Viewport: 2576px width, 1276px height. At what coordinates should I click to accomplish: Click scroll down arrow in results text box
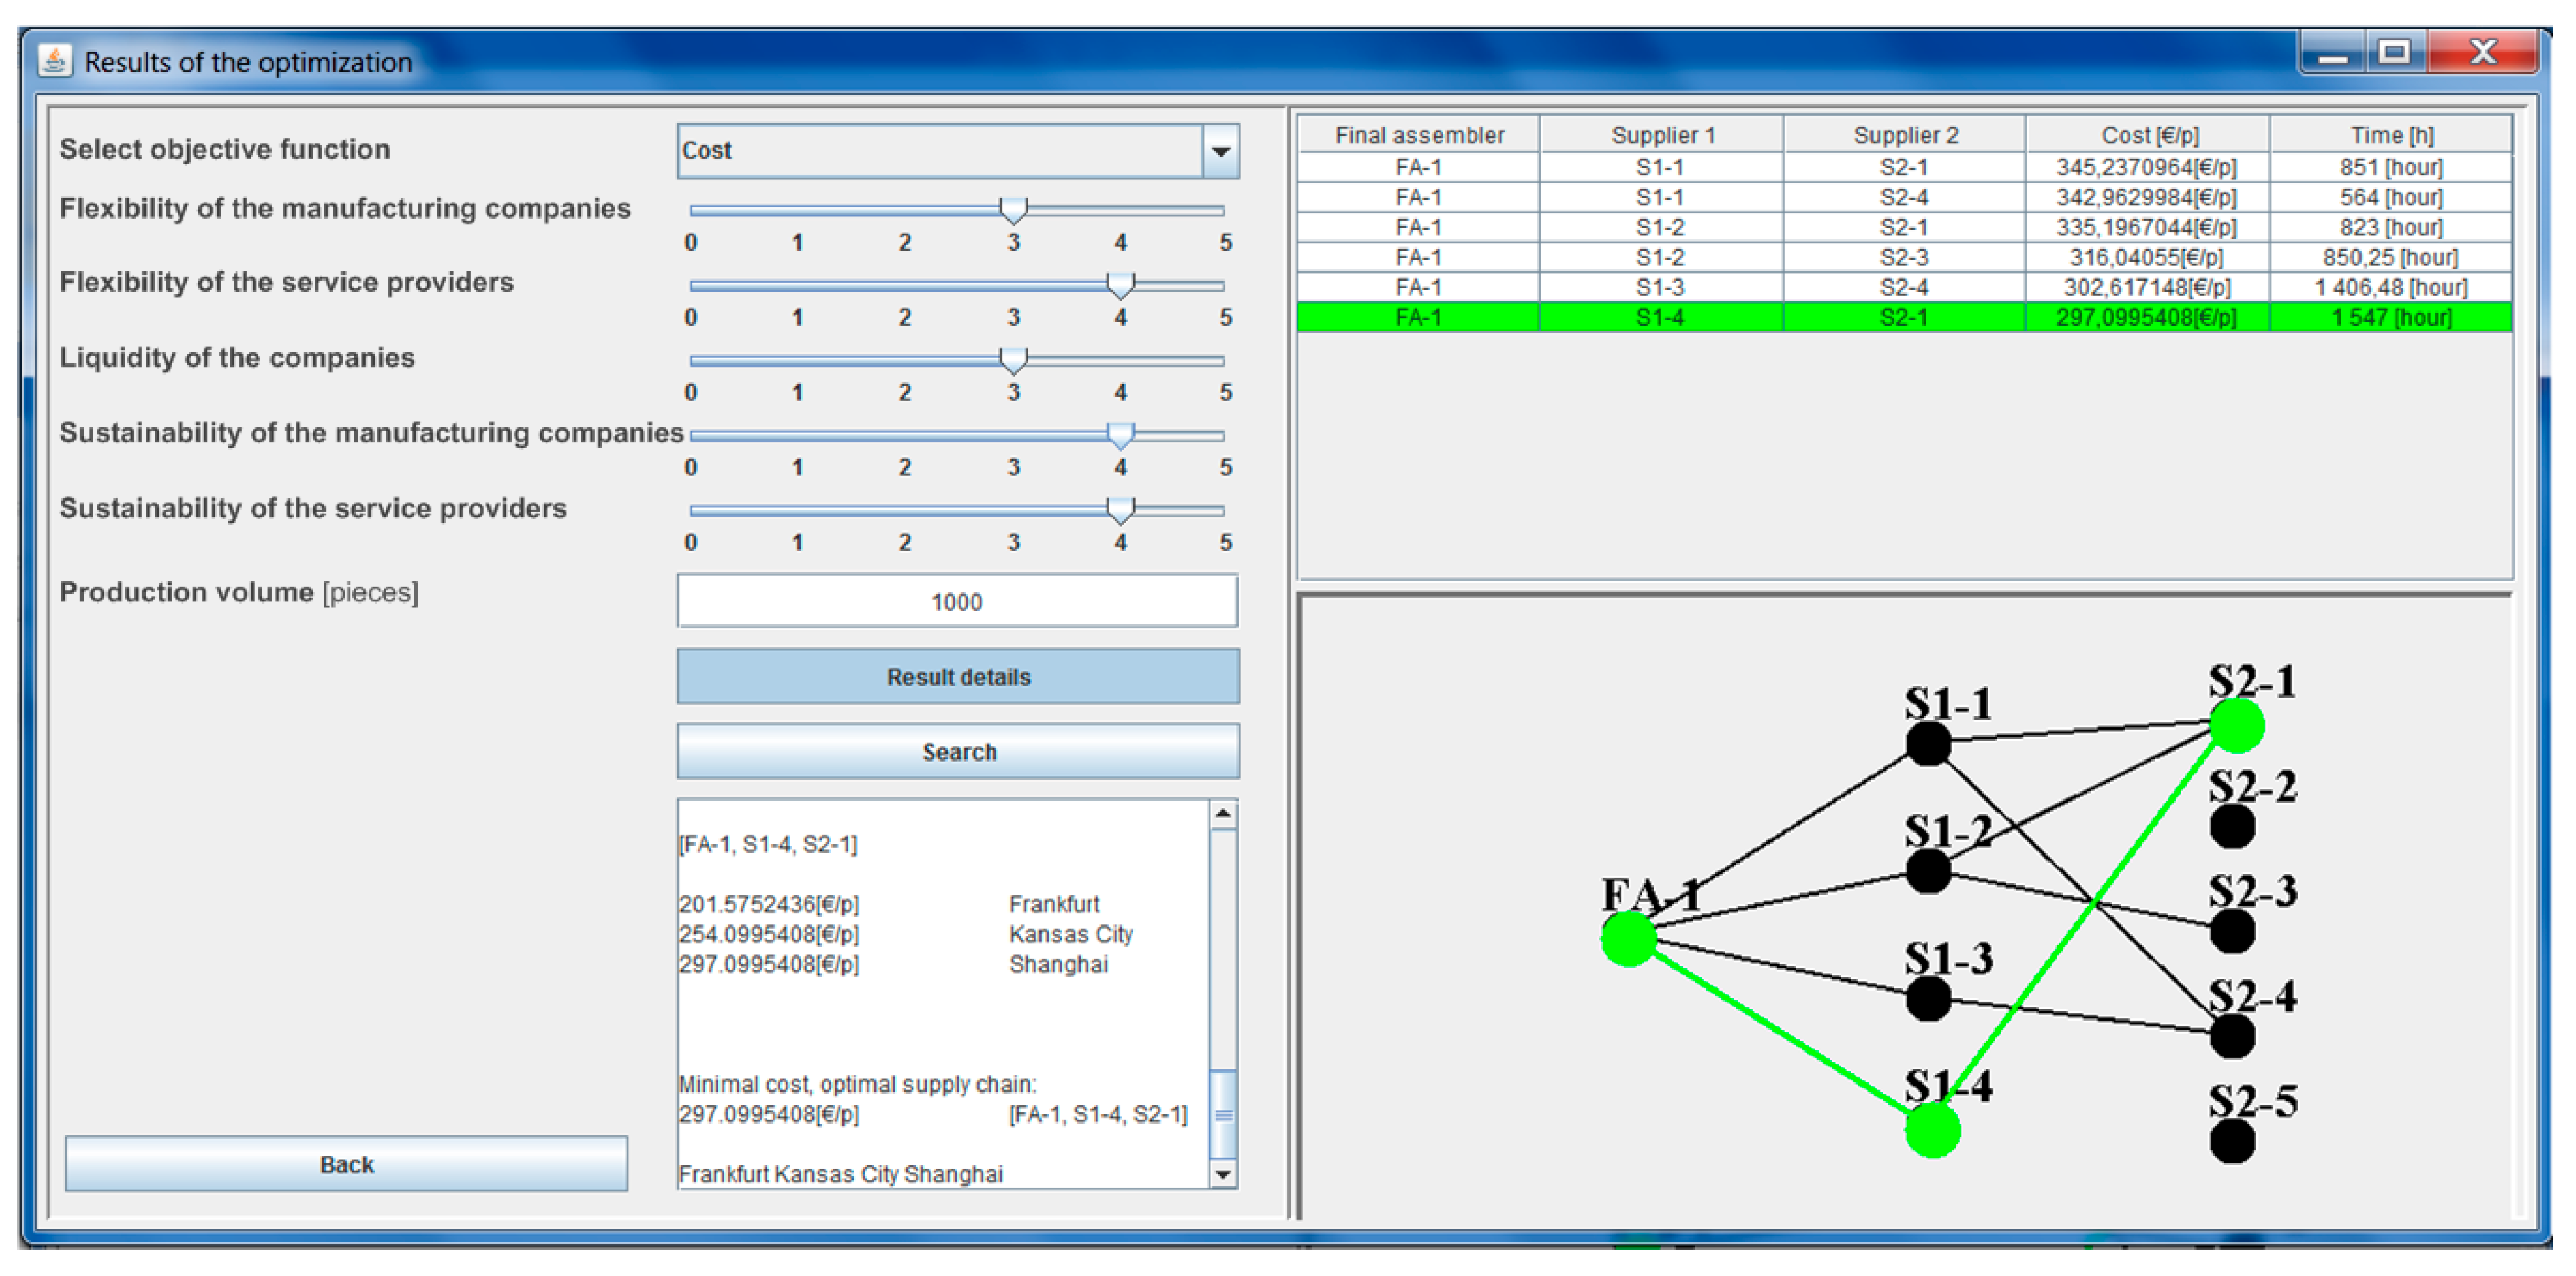1223,1174
